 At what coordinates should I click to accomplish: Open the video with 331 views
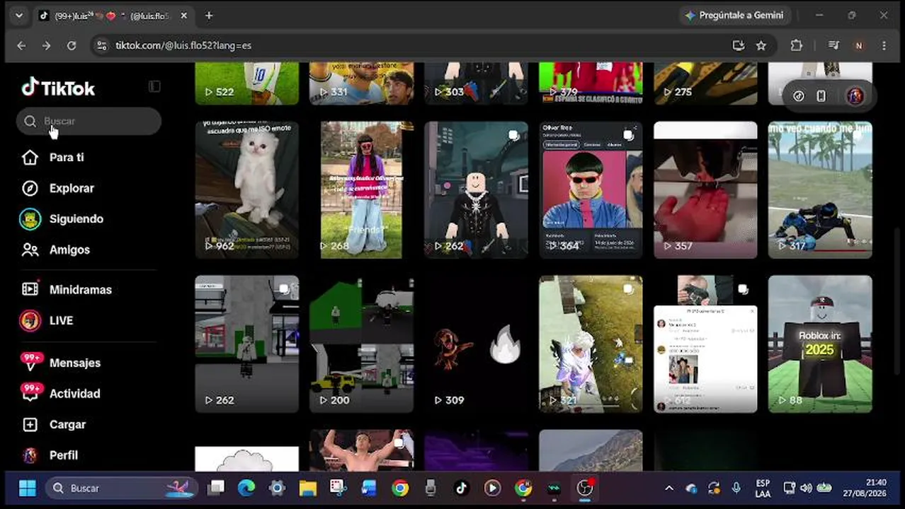pos(361,83)
